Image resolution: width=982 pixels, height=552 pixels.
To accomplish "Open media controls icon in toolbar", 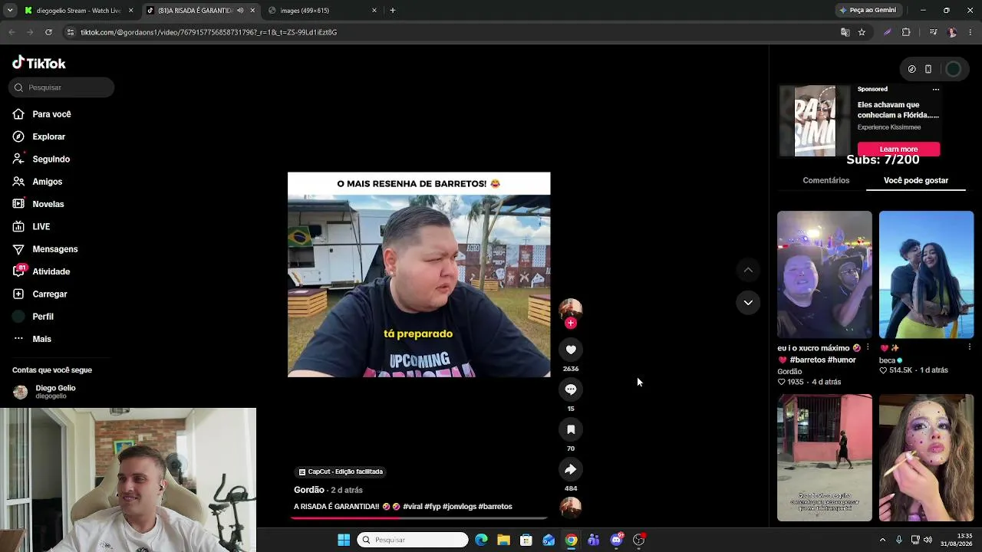I will coord(933,32).
